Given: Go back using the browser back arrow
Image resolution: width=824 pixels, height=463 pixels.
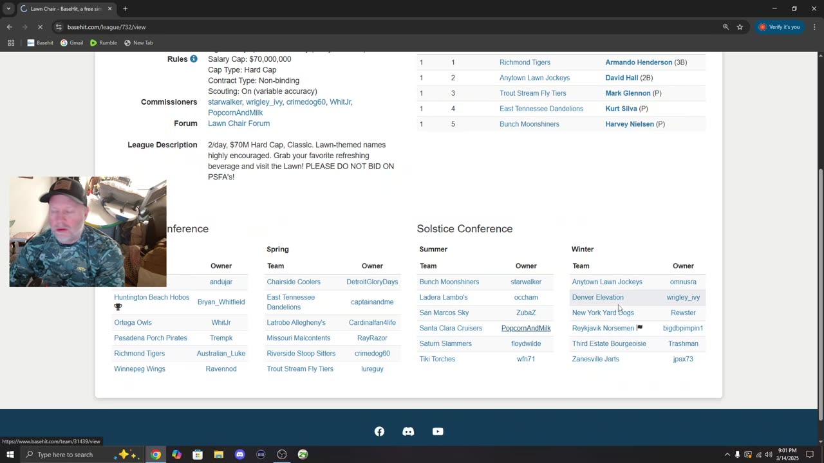Looking at the screenshot, I should (x=10, y=27).
